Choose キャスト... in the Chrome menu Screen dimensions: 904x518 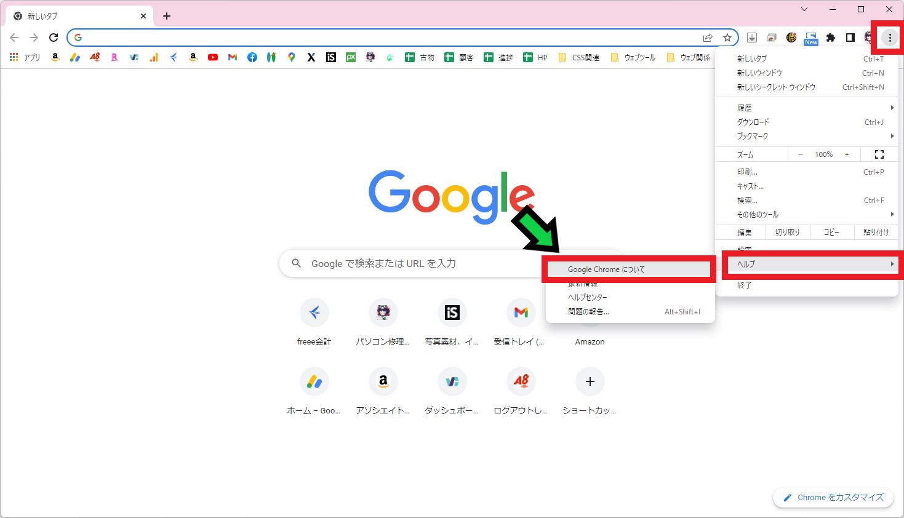[x=807, y=186]
